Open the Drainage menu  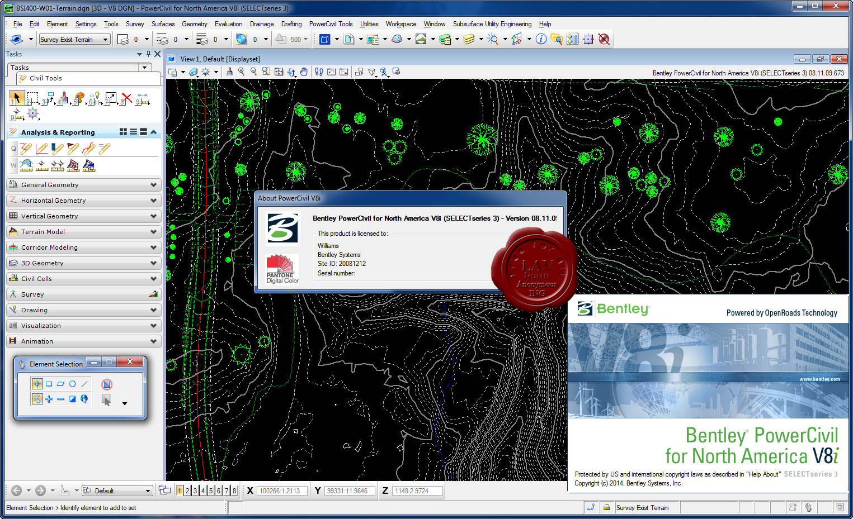pyautogui.click(x=261, y=24)
